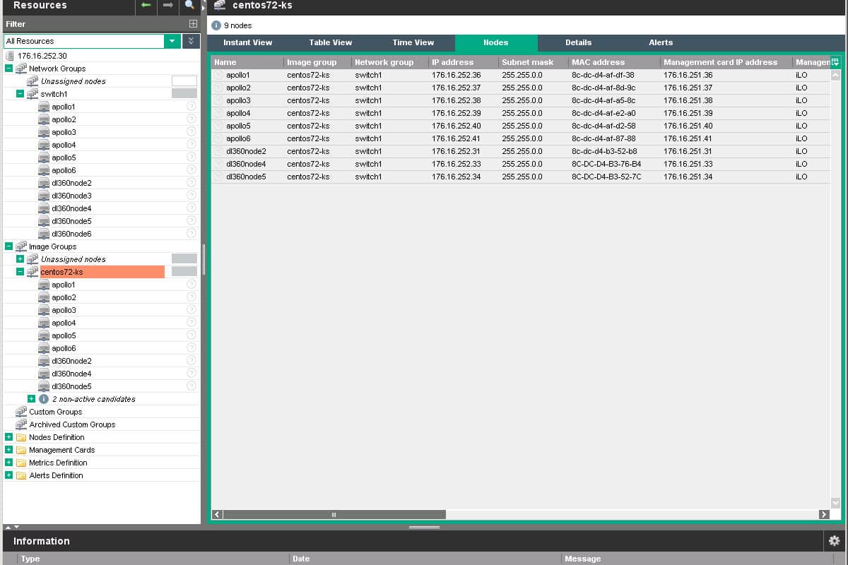Click the info icon next to 9 nodes
Image resolution: width=848 pixels, height=565 pixels.
(x=217, y=25)
